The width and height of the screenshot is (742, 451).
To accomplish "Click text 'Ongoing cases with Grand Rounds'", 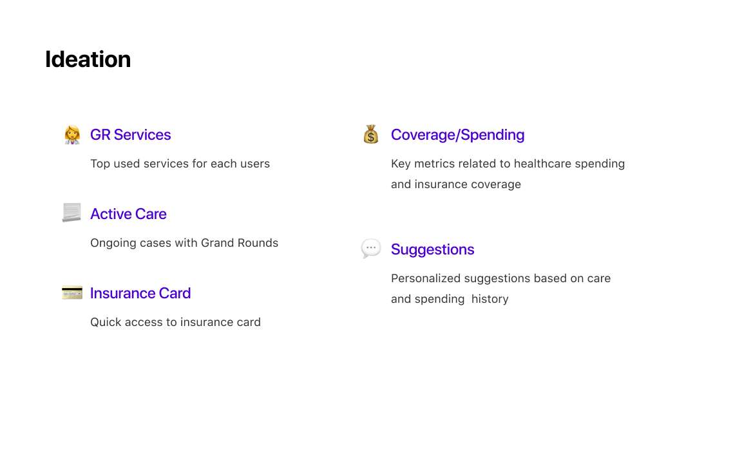I will click(184, 243).
